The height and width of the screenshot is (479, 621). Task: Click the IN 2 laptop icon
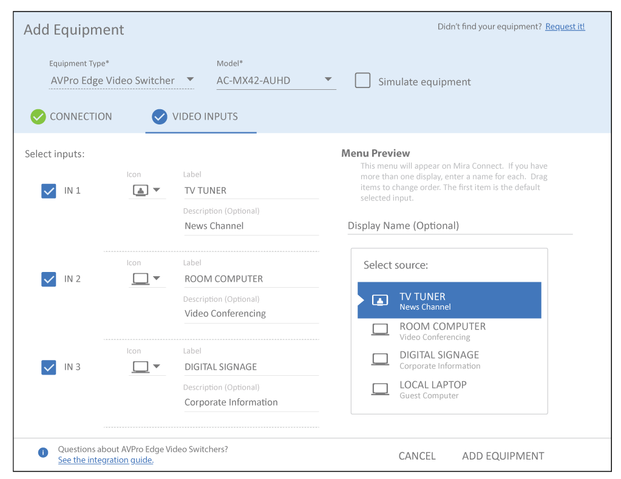pyautogui.click(x=140, y=279)
